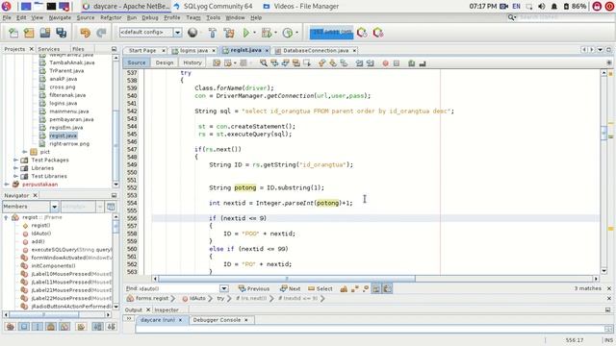616x346 pixels.
Task: Expand the pict folder node
Action: click(25, 152)
